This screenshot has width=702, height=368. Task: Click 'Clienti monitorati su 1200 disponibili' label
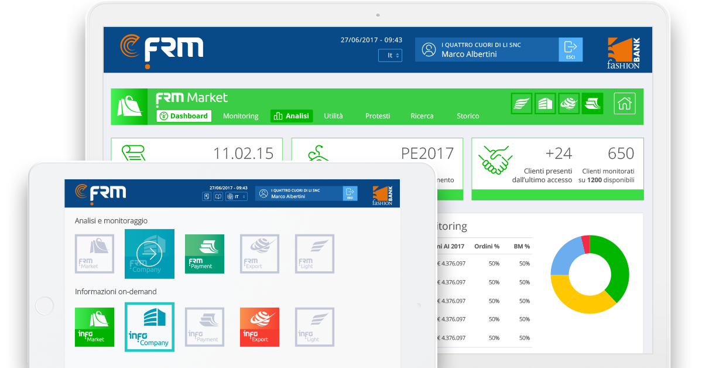606,175
